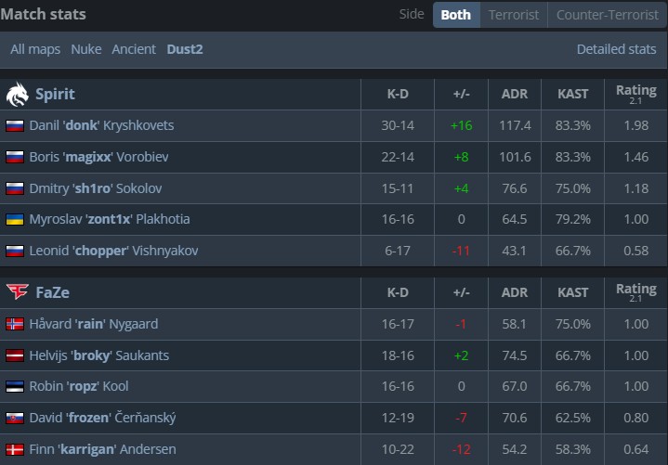The image size is (668, 465).
Task: Show stats for the Ancient map
Action: (x=134, y=49)
